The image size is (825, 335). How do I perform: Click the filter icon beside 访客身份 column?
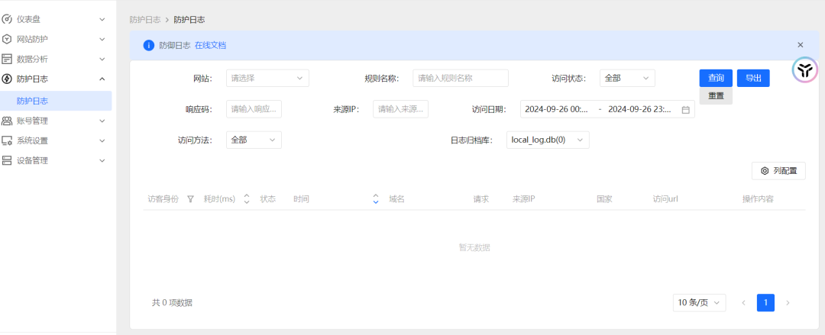coord(190,199)
